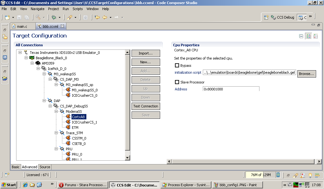Click the initialization script link
The image size is (324, 189).
pos(188,72)
